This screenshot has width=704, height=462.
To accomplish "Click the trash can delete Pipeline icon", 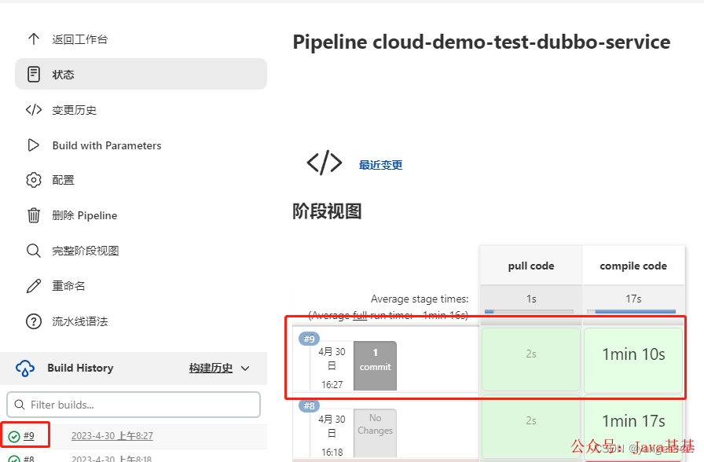I will coord(34,215).
